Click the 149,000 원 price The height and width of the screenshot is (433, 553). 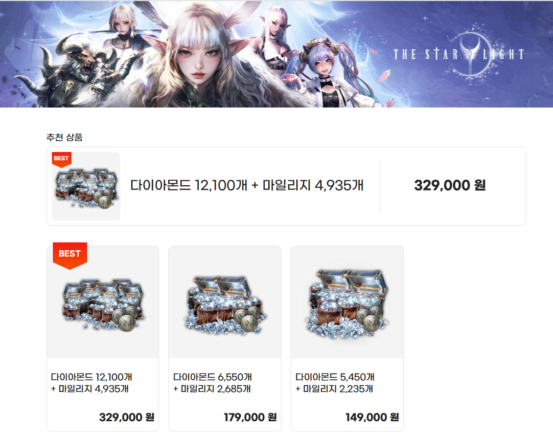click(372, 417)
